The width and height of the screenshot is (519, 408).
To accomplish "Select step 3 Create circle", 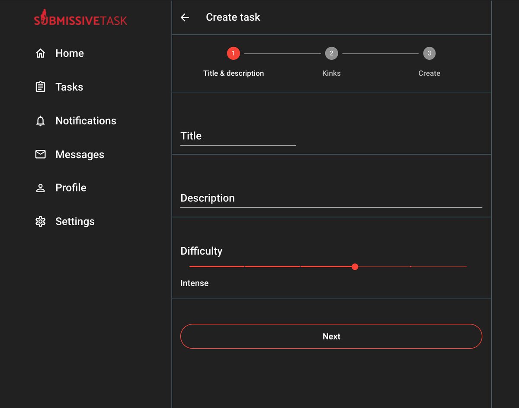I will pos(429,53).
